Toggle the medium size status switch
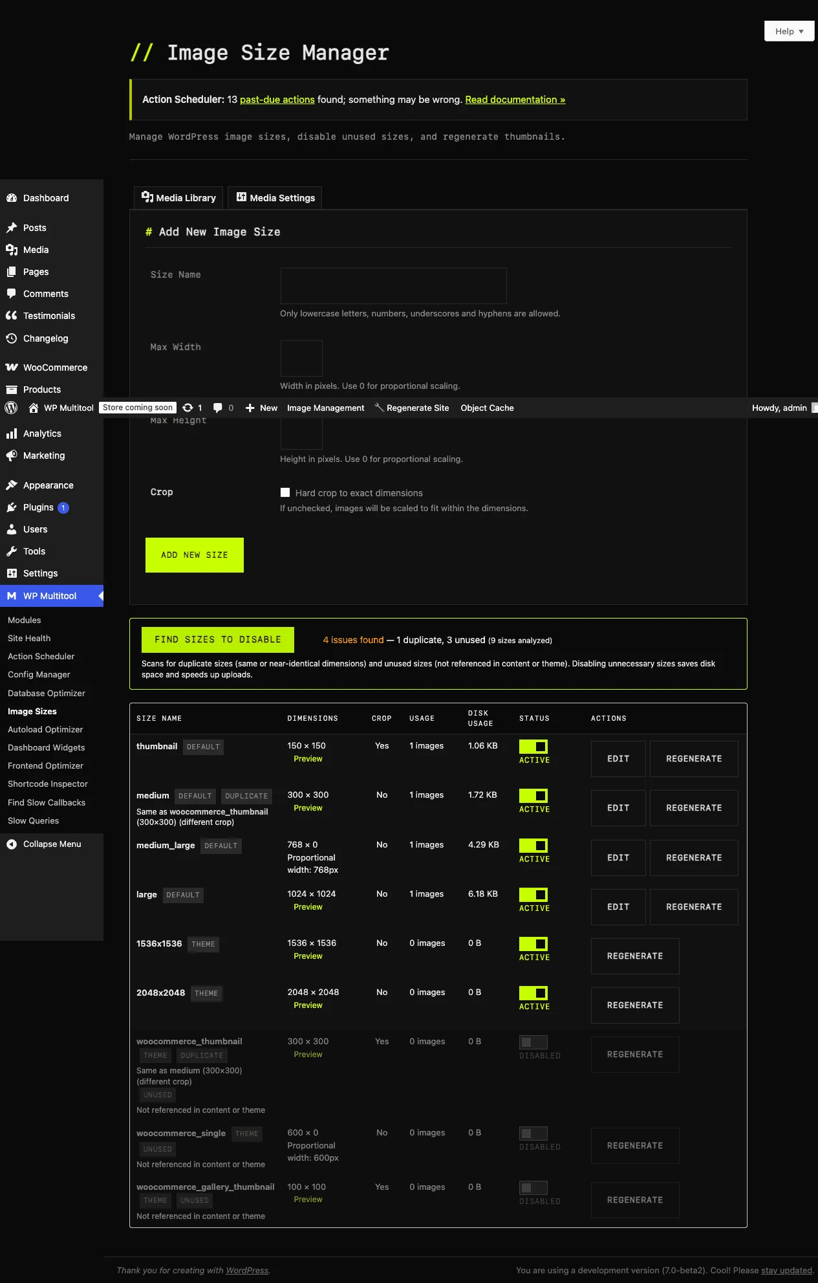The height and width of the screenshot is (1283, 818). [x=533, y=796]
